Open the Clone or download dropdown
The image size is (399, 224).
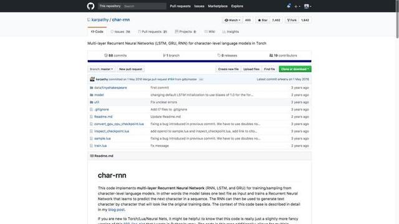[x=295, y=69]
